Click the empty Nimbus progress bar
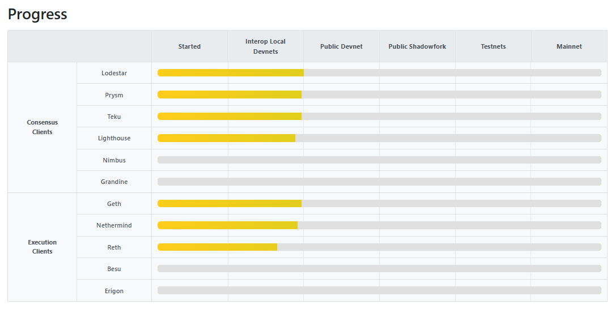 point(379,160)
